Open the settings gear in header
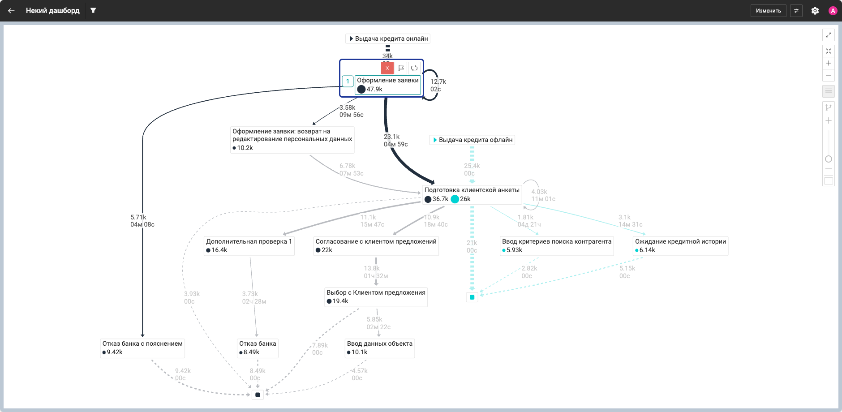The image size is (842, 412). click(x=815, y=11)
